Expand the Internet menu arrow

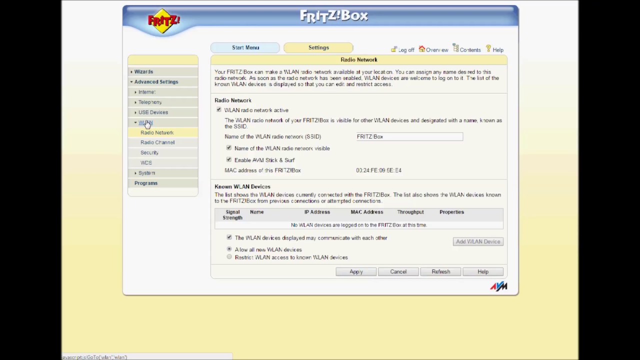click(x=135, y=92)
